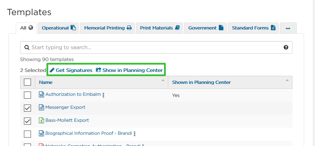The height and width of the screenshot is (146, 315).
Task: Focus the template search field
Action: click(156, 47)
